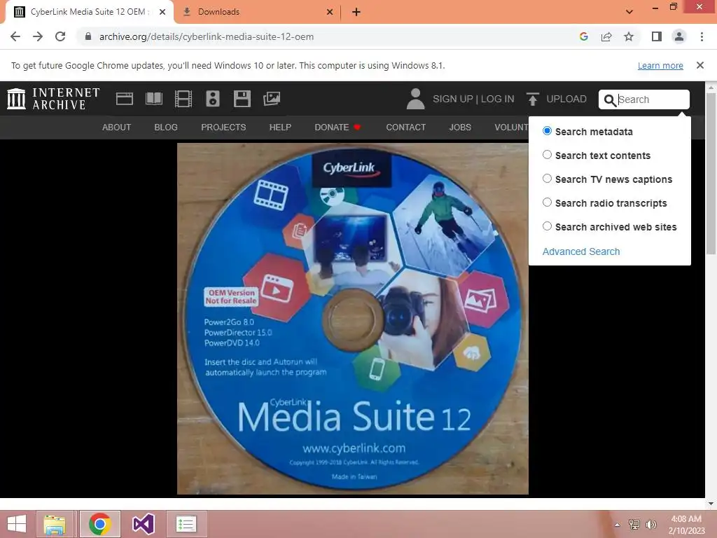
Task: Open the JOBS menu item
Action: [459, 127]
